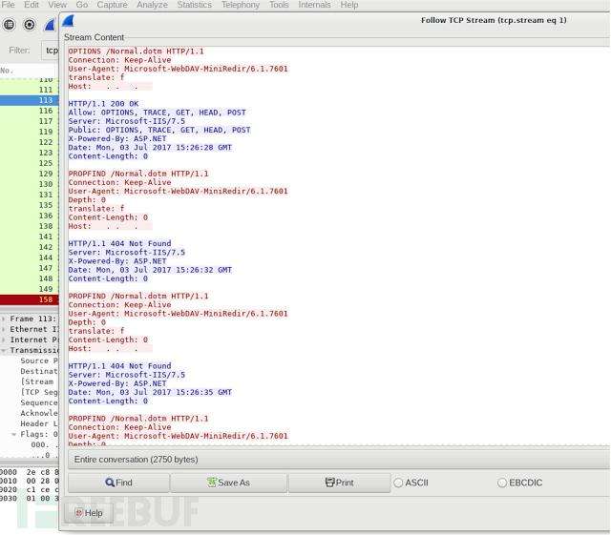Select the EBCDIC radio button
This screenshot has width=611, height=535.
[x=502, y=483]
